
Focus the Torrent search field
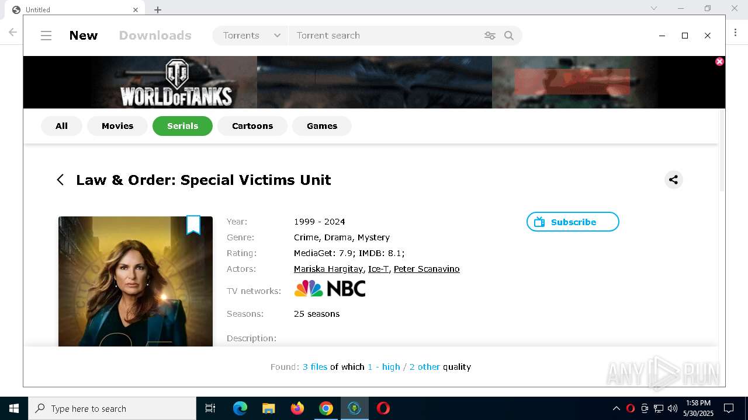point(387,36)
